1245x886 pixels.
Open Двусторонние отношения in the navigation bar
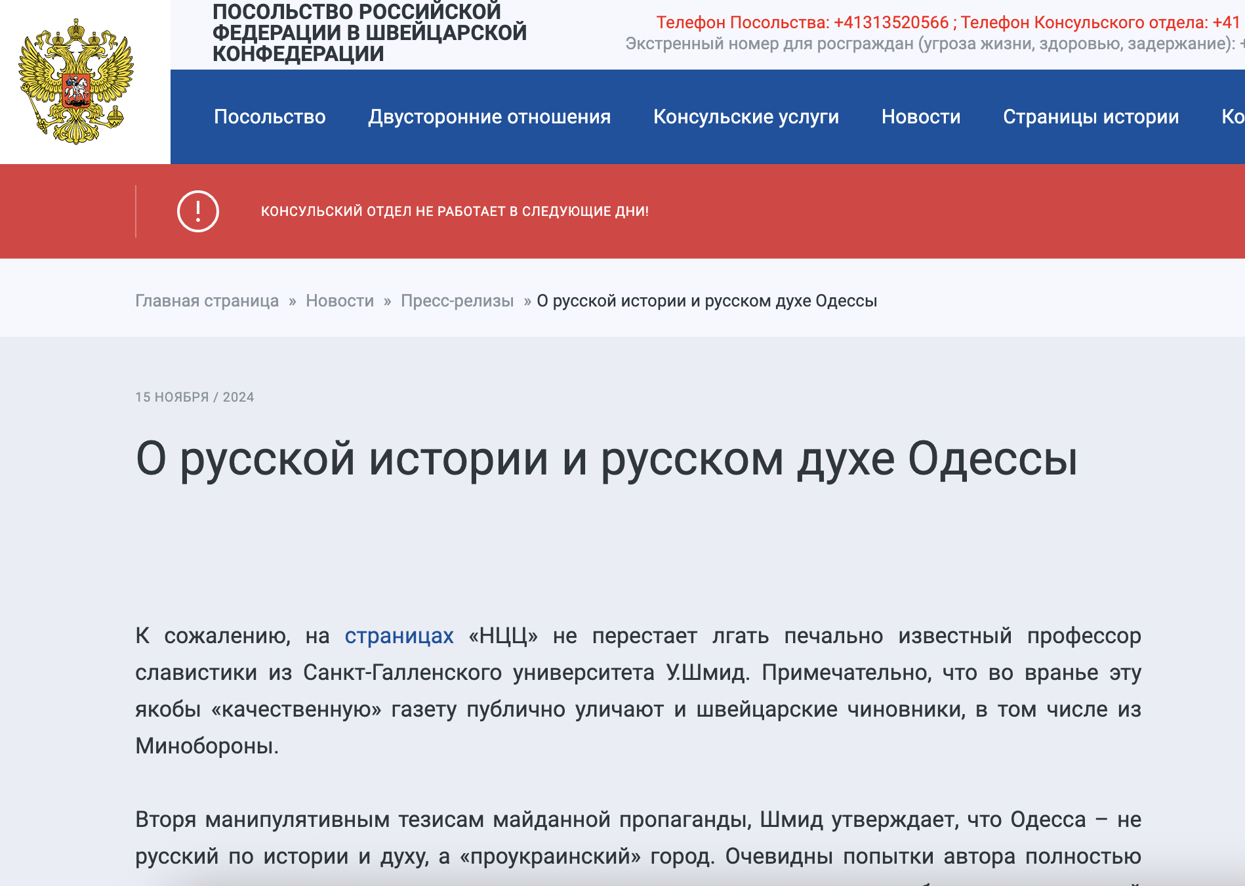coord(489,117)
